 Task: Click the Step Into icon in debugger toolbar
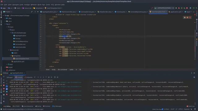coord(41,77)
